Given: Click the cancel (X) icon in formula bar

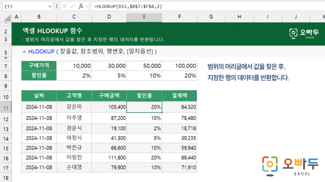Looking at the screenshot, I should (64, 6).
